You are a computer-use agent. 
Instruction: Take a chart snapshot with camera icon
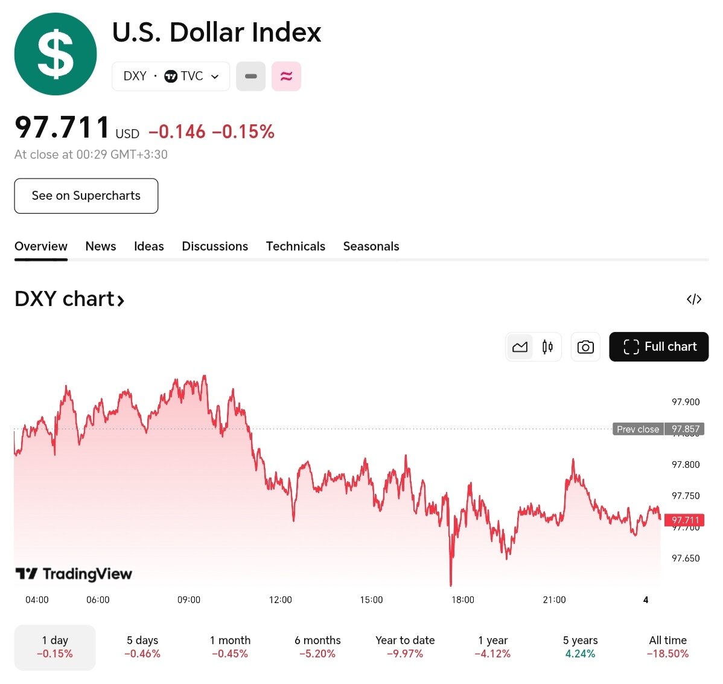coord(585,347)
